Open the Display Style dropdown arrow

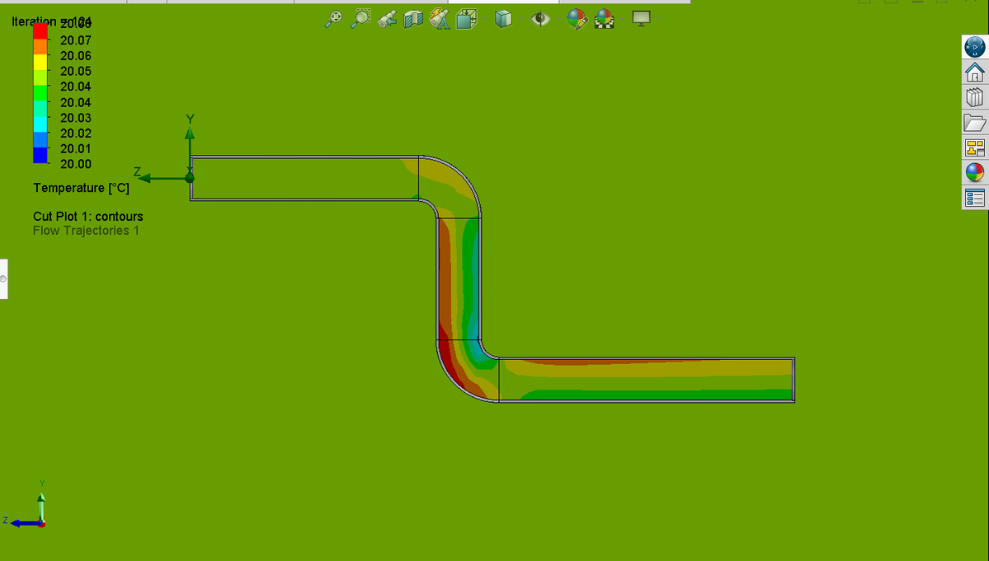tap(521, 19)
